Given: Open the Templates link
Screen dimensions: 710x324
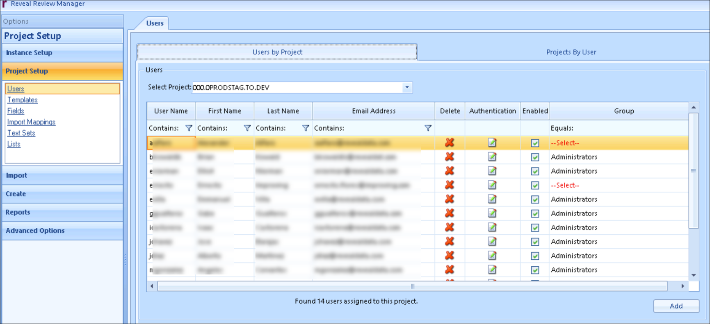Looking at the screenshot, I should coord(23,100).
